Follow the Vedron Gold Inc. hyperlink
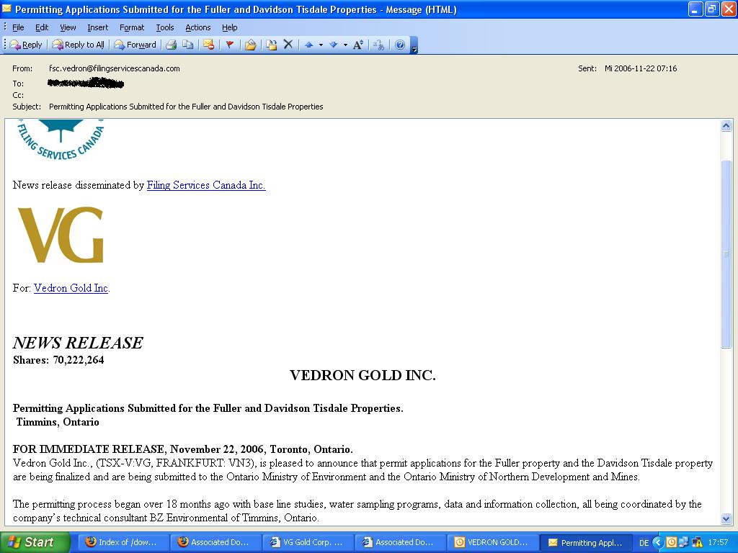738x553 pixels. click(x=71, y=288)
